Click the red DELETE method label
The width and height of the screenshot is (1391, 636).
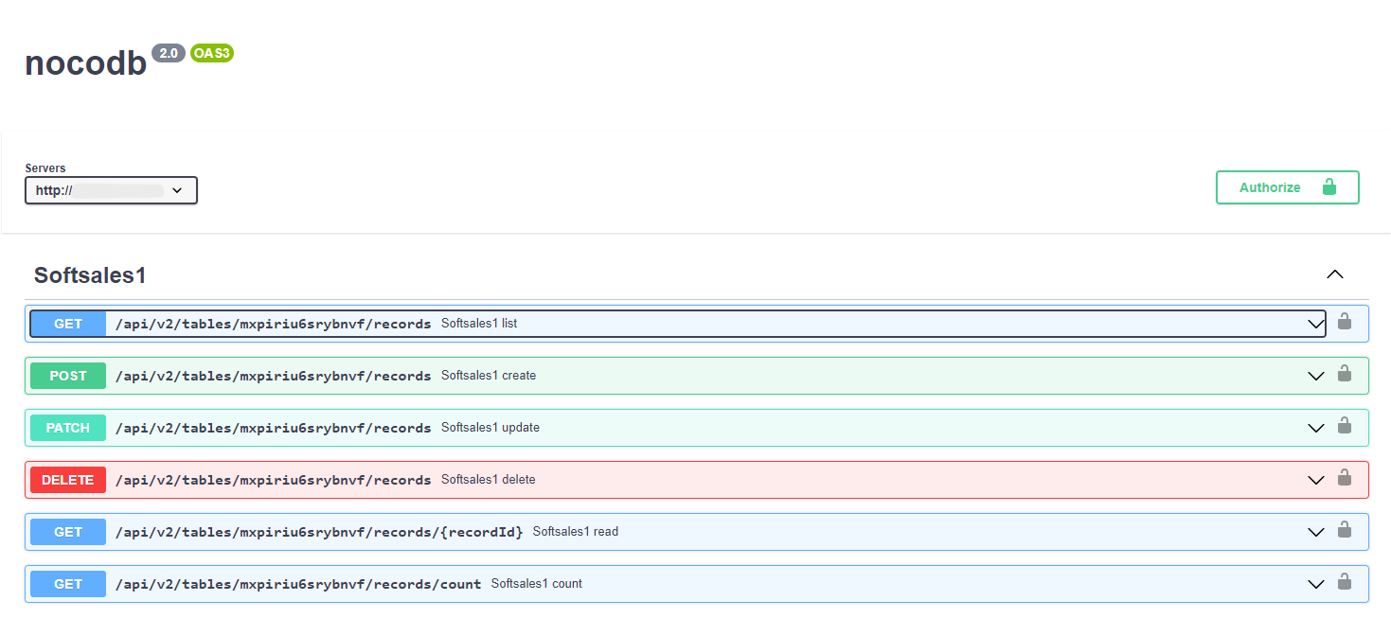68,480
